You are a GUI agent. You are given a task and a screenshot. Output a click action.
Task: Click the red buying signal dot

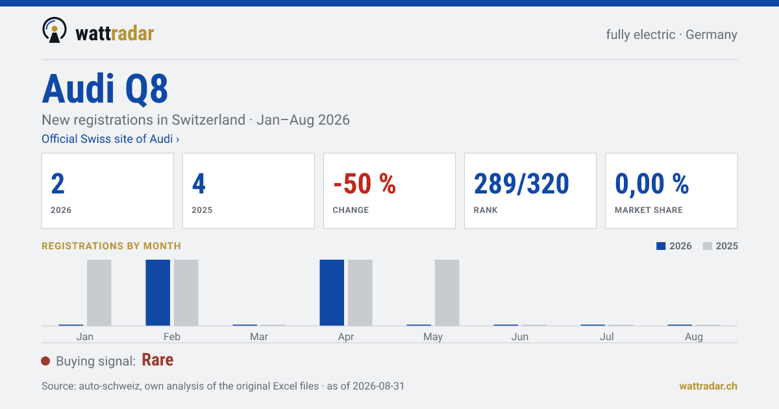[45, 361]
